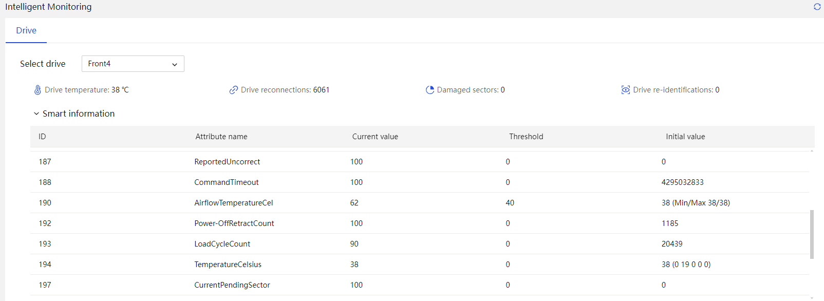This screenshot has height=301, width=824.
Task: Select the CommandTimeout attribute row
Action: coord(420,182)
